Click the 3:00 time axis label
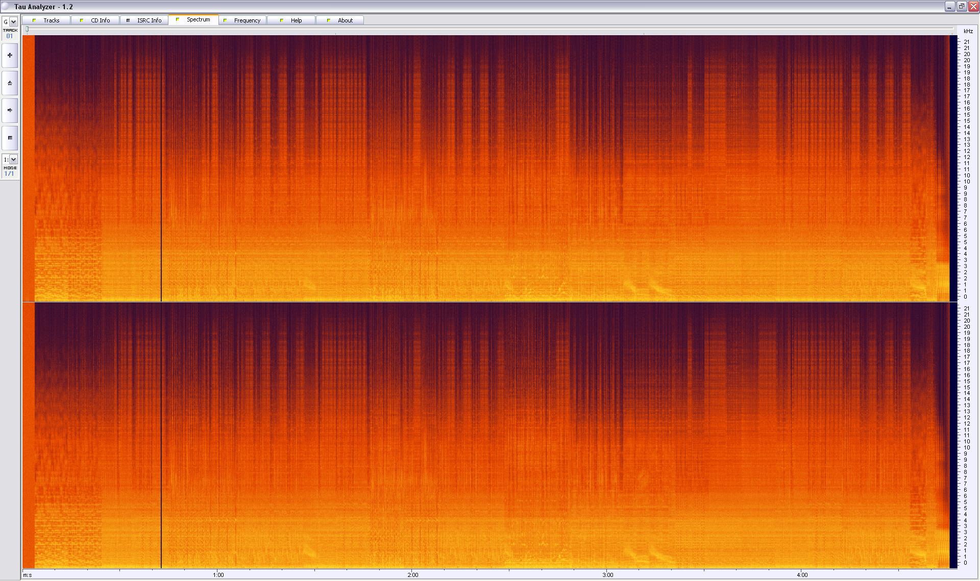Image resolution: width=980 pixels, height=581 pixels. (607, 575)
